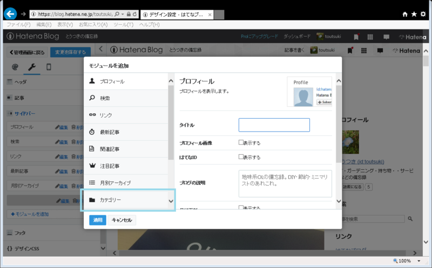
Task: Choose 関連記事 module in list
Action: 126,149
